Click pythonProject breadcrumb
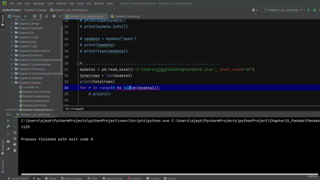Screen dimensions: 320x180 coord(11,10)
